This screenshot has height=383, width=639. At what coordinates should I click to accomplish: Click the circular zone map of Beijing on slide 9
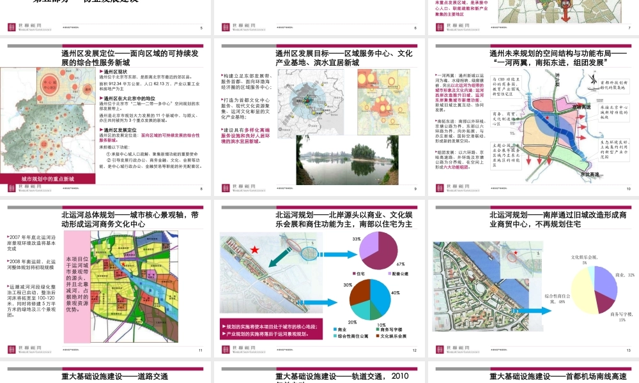pyautogui.click(x=311, y=102)
